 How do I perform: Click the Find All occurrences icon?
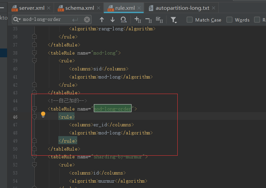coord(124,20)
